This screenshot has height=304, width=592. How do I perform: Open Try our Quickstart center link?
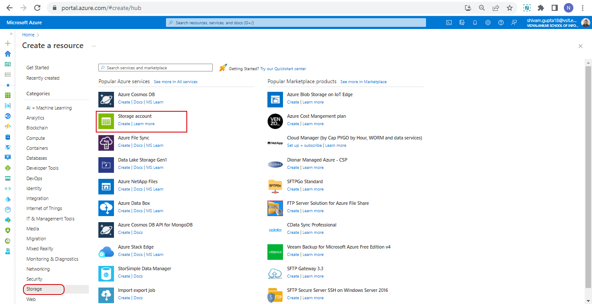[x=283, y=68]
